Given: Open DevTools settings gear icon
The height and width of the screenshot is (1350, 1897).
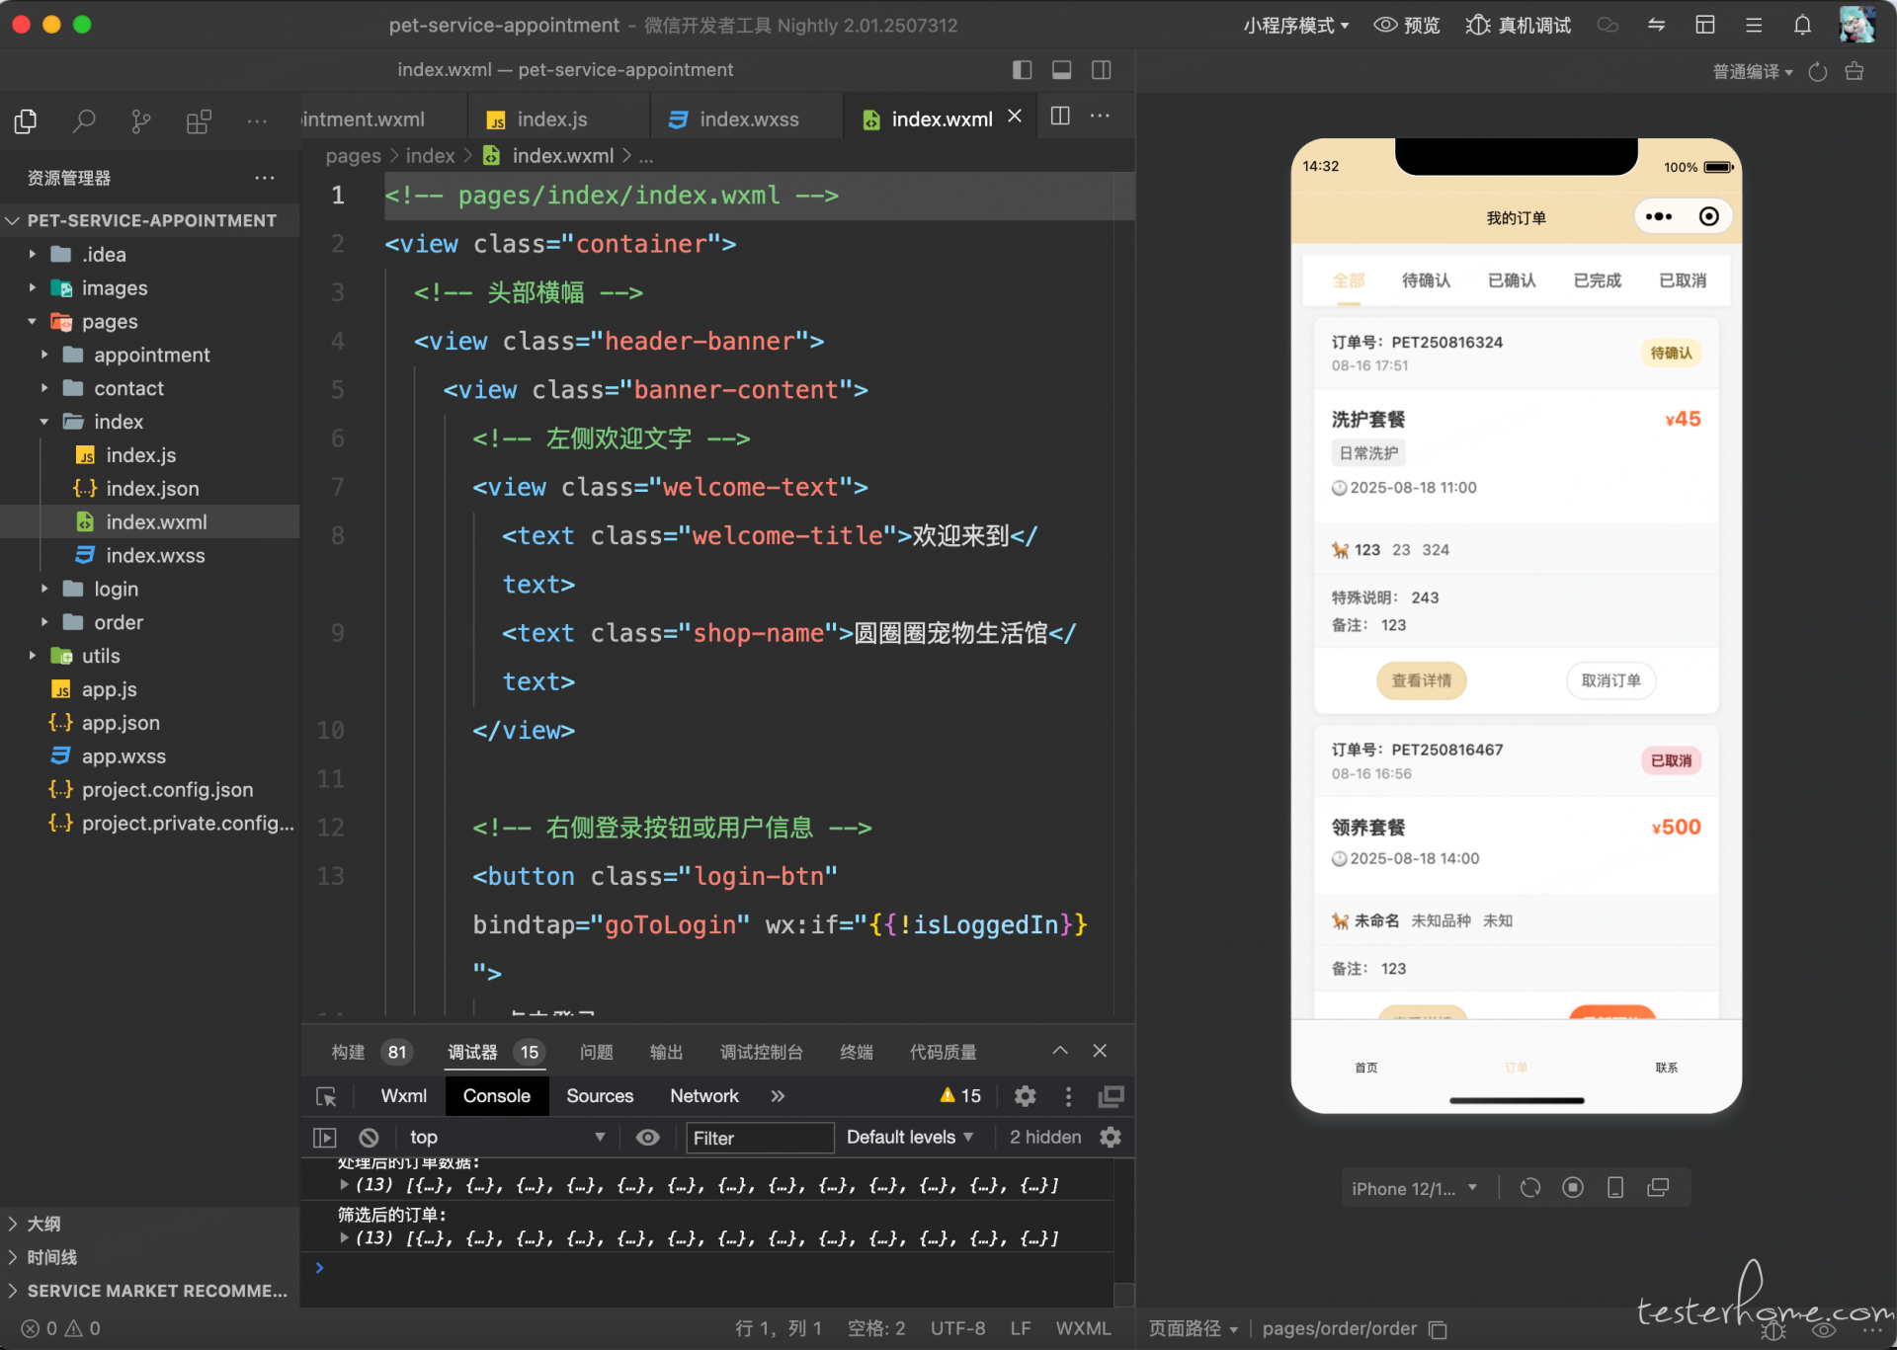Looking at the screenshot, I should pyautogui.click(x=1025, y=1096).
